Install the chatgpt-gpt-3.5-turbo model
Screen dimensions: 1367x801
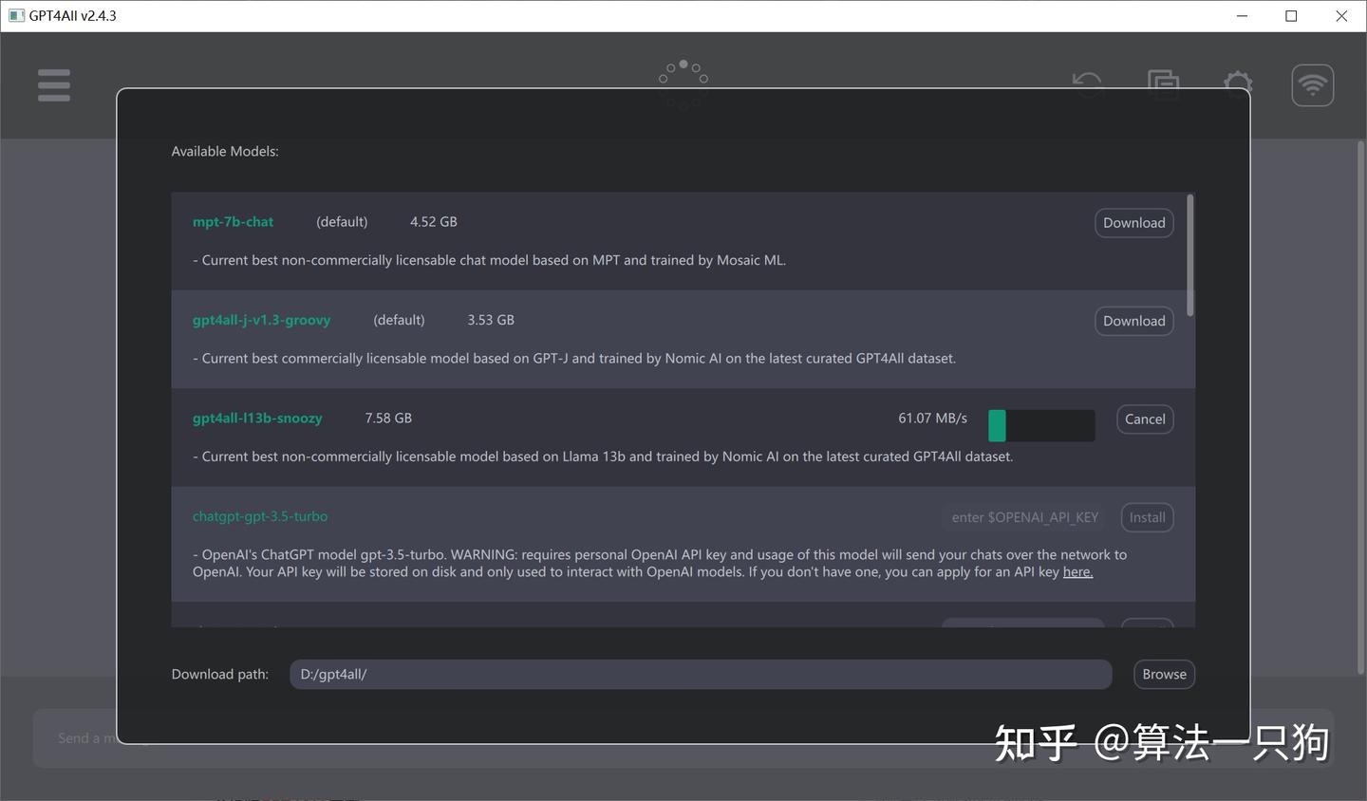point(1147,517)
